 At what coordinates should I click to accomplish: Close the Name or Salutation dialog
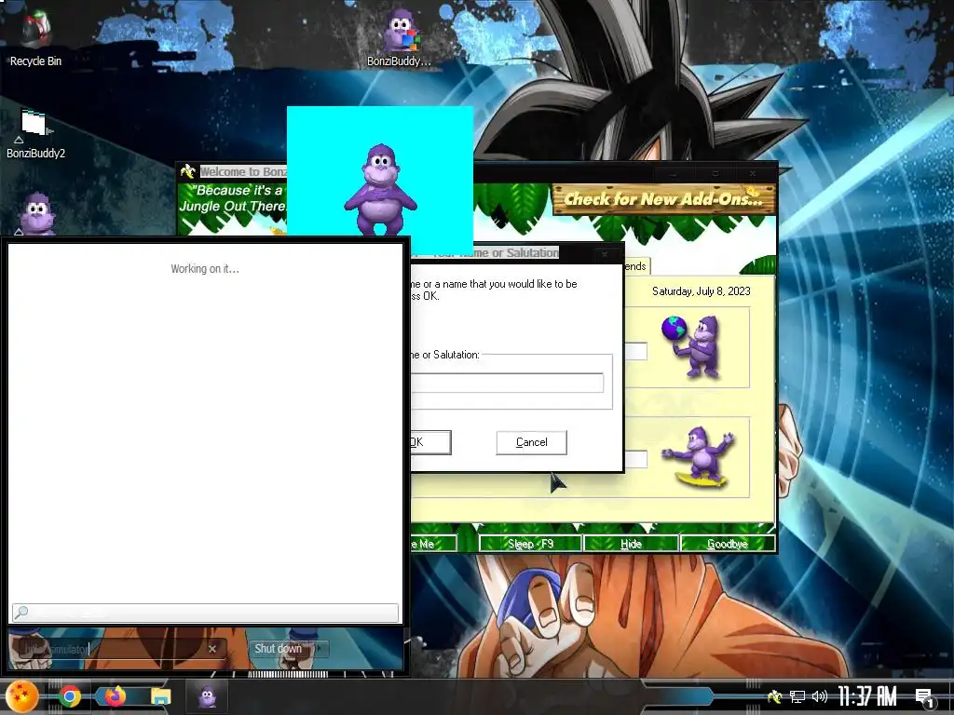tap(604, 254)
